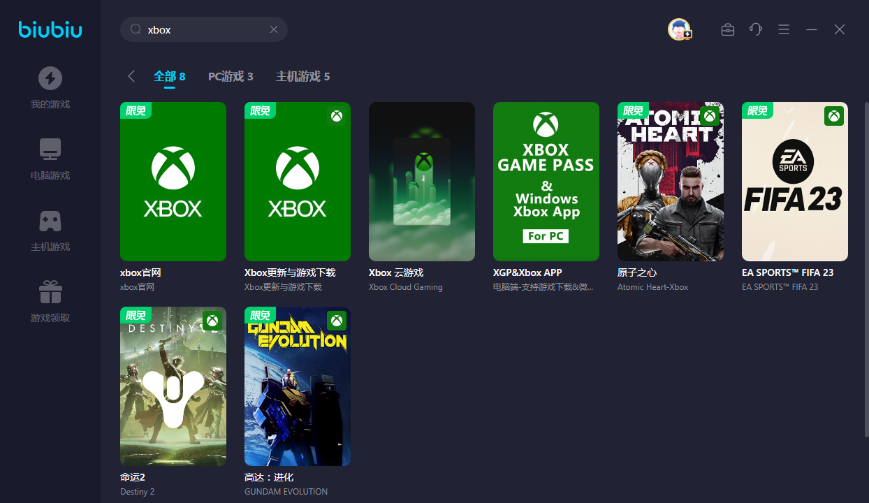Click the bold EA SPORTS FIFA 23 title
This screenshot has height=503, width=869.
(788, 272)
